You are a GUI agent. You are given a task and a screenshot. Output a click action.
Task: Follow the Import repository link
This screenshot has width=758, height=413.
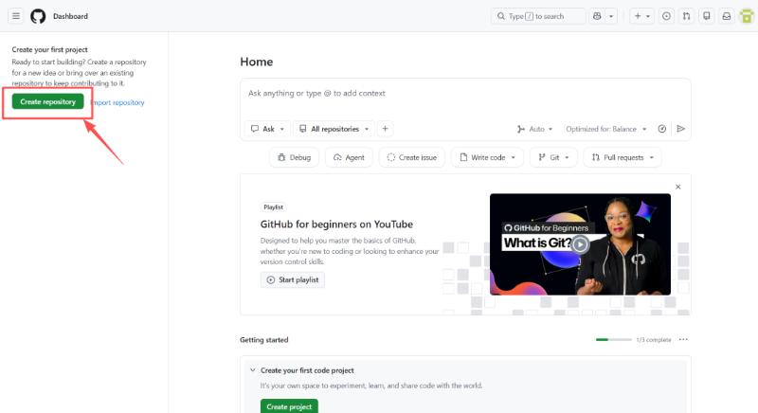tap(117, 102)
